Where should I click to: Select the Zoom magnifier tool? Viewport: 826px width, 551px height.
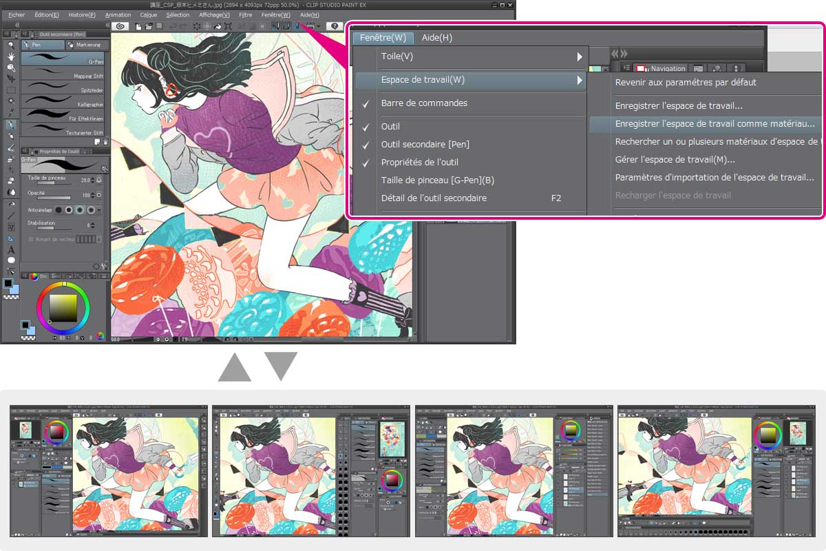12,45
